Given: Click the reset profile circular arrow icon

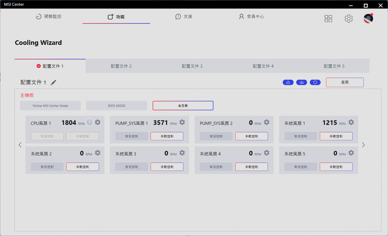Looking at the screenshot, I should point(315,83).
